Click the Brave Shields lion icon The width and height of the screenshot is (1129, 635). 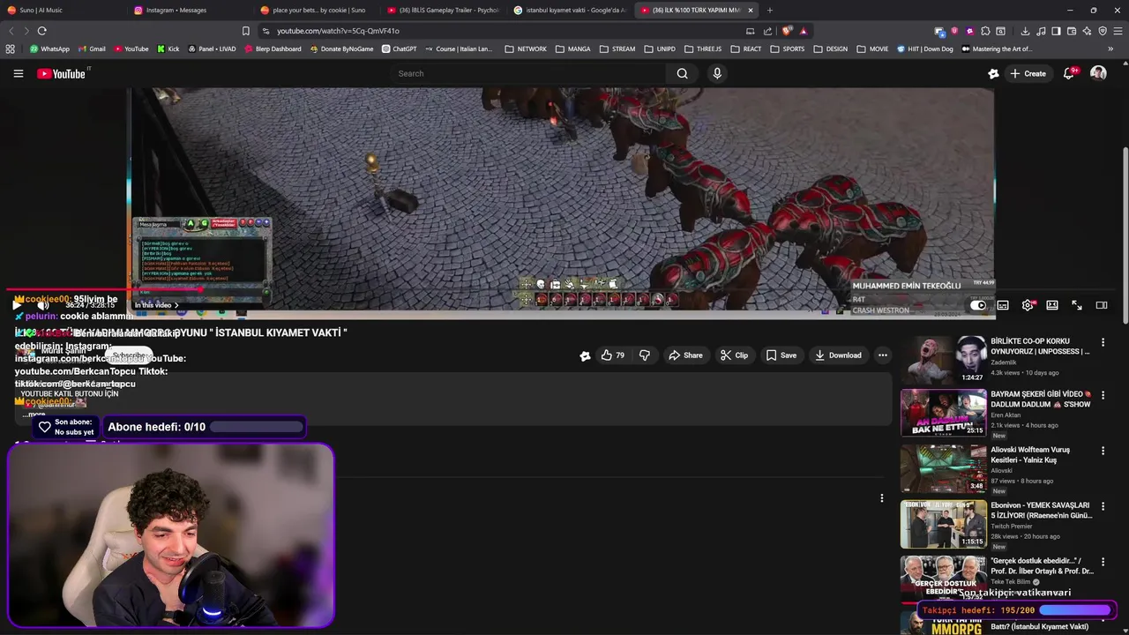tap(787, 31)
